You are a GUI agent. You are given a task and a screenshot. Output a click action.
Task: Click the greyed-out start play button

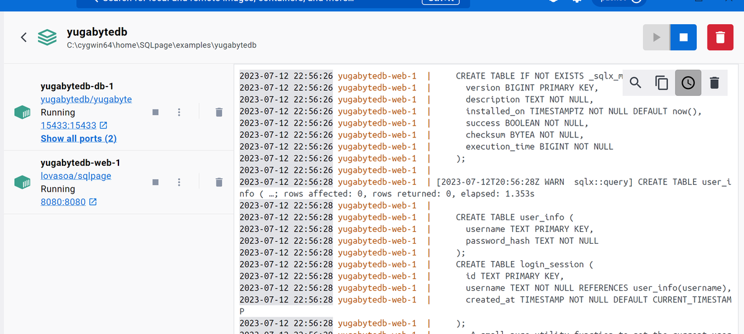(x=657, y=37)
